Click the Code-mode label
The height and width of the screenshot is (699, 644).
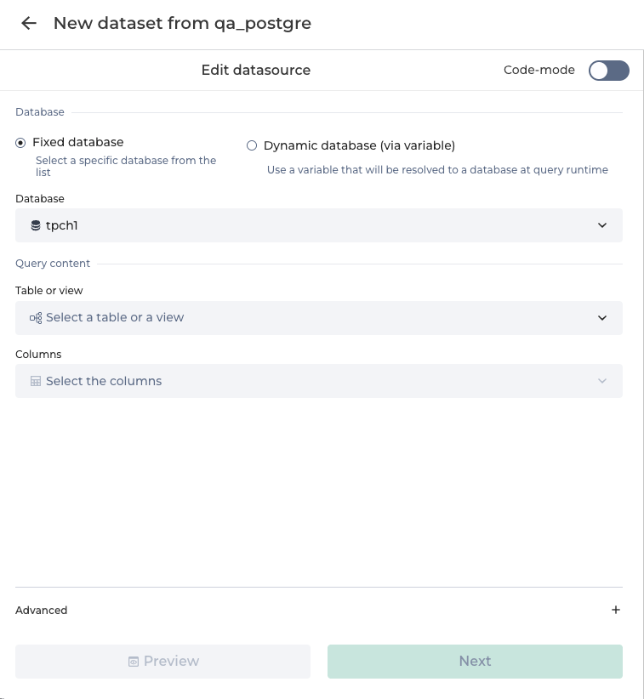[x=539, y=71]
